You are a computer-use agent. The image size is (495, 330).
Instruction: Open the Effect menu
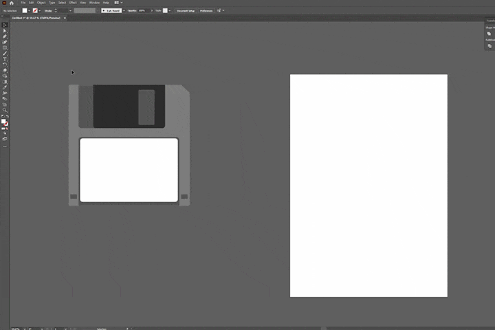coord(73,3)
